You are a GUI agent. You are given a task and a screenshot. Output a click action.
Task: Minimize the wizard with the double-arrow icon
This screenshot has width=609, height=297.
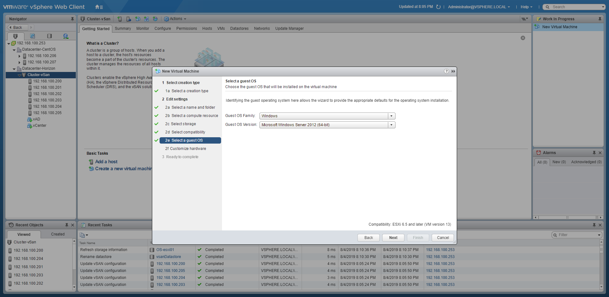click(453, 71)
